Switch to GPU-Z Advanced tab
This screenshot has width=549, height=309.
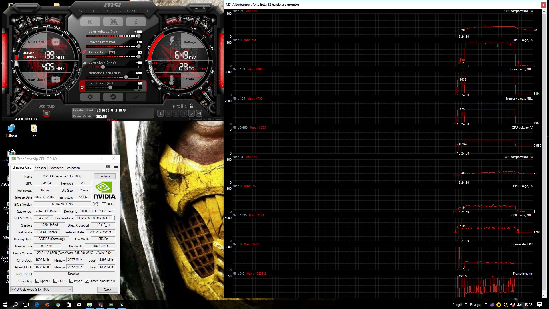(x=56, y=168)
